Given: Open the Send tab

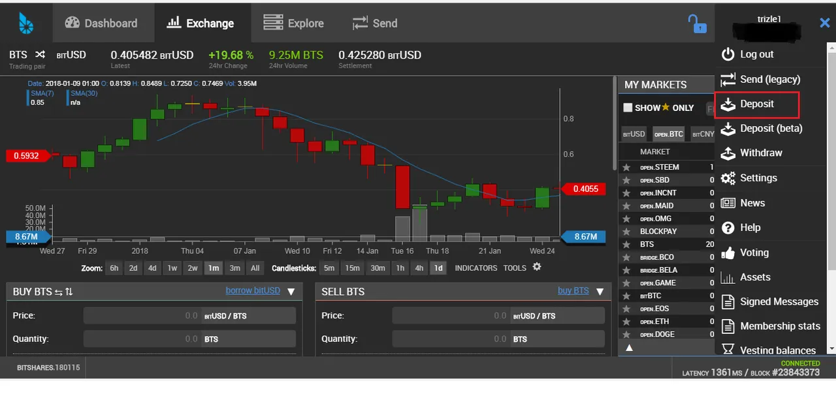Looking at the screenshot, I should [x=375, y=23].
